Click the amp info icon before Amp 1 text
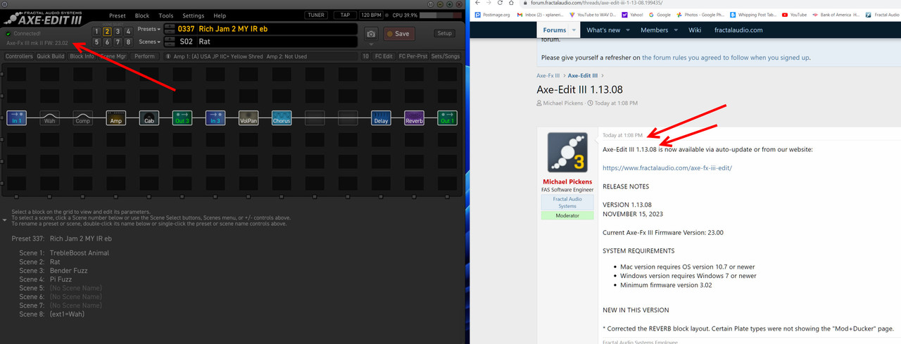 168,56
